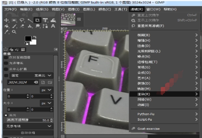Click the black foreground color swatch
This screenshot has height=138, width=202.
tap(28, 39)
